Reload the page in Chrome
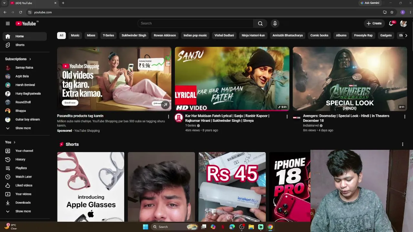 21,12
